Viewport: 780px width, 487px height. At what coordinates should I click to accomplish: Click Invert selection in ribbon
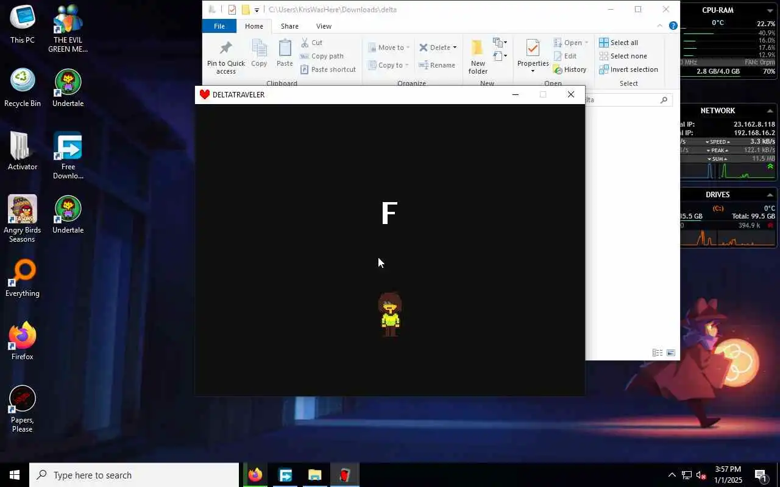coord(628,69)
